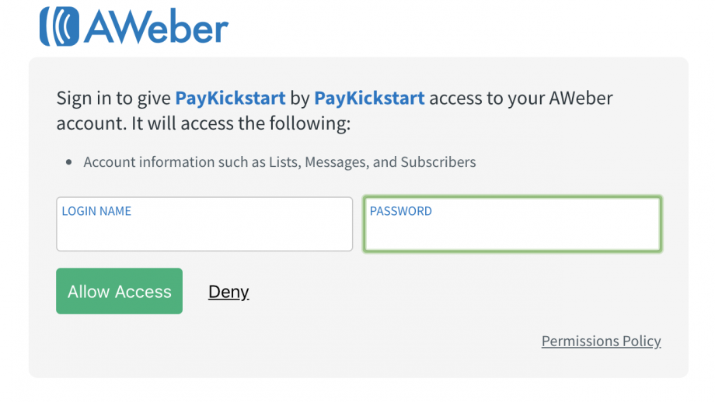Click the word Messages in permissions list
715x402 pixels.
coord(337,162)
